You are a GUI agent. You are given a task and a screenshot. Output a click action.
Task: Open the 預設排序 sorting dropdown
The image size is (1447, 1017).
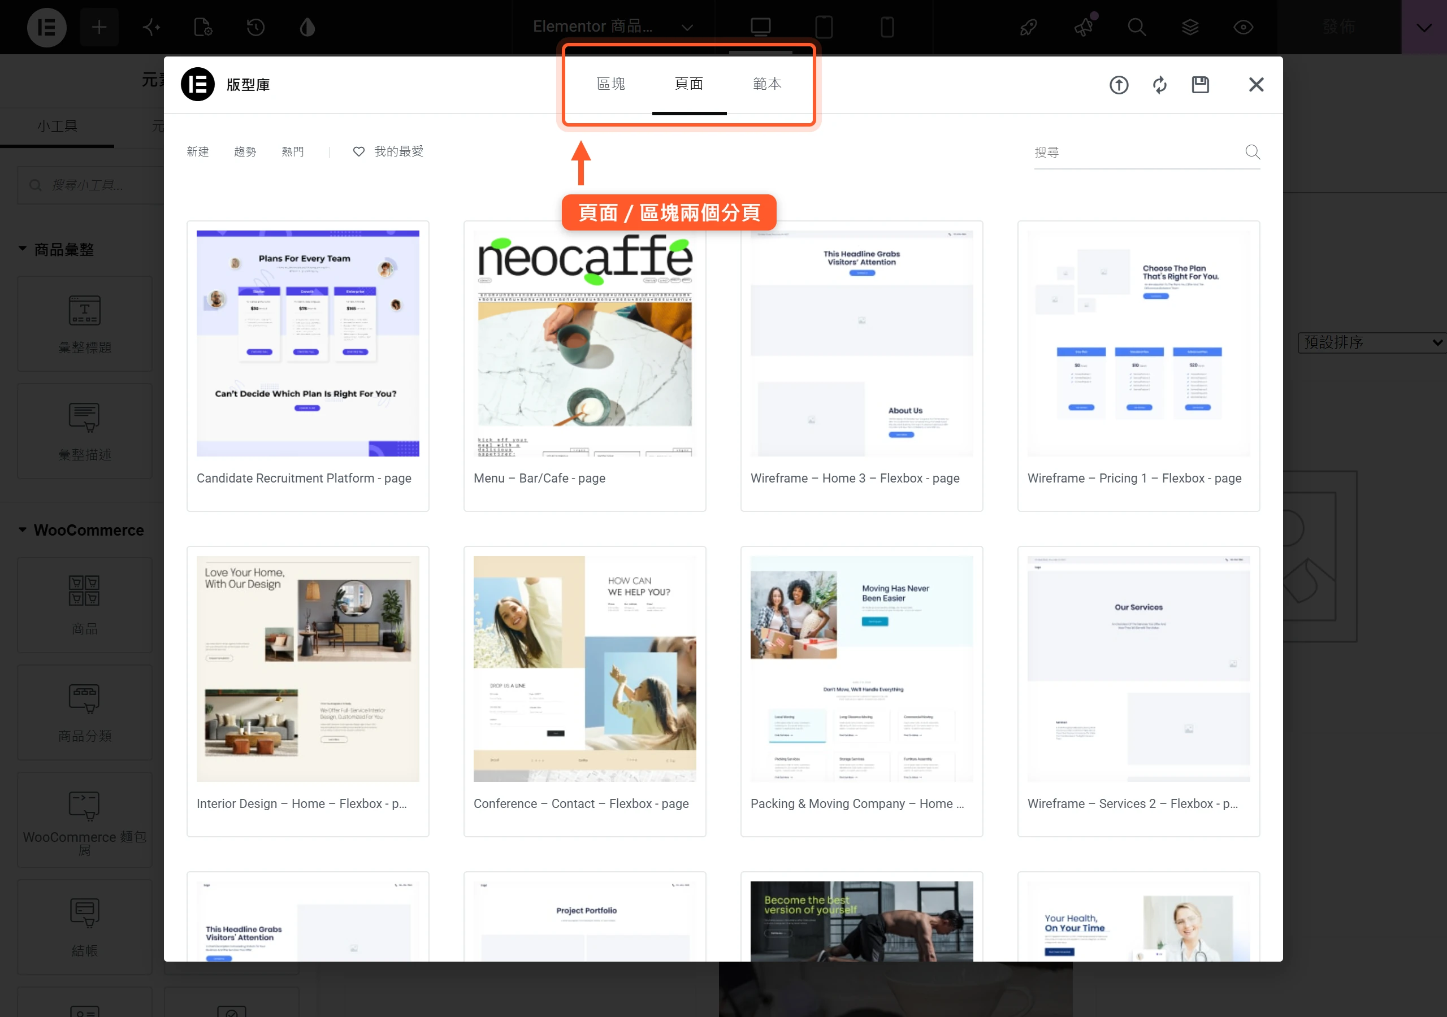click(x=1372, y=342)
